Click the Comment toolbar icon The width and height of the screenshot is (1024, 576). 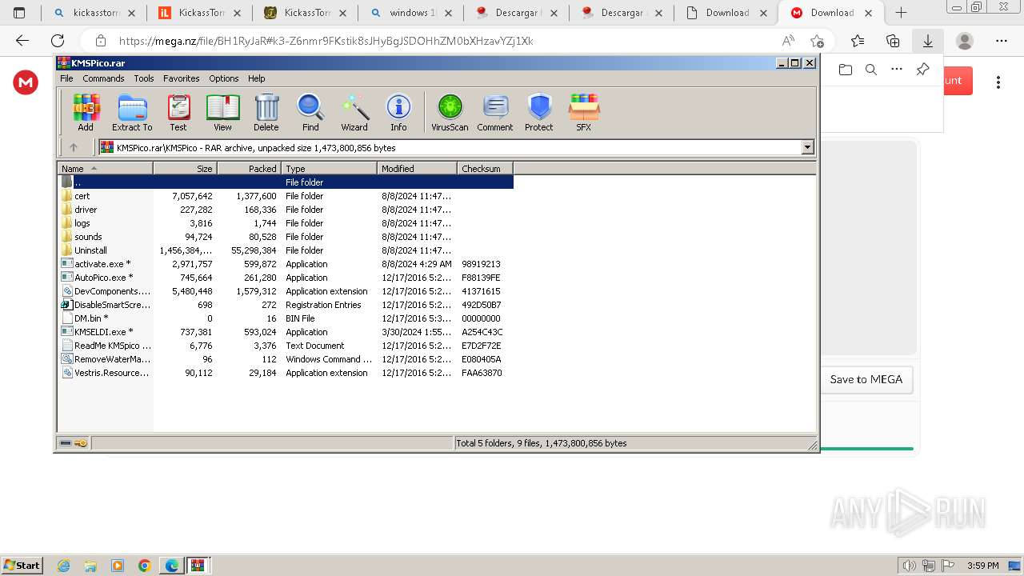(x=495, y=112)
